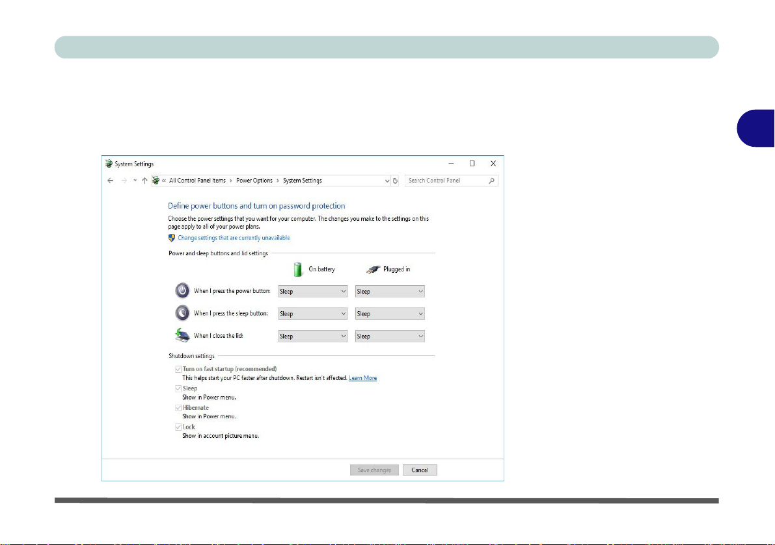Click the 'System Settings' window title text
The height and width of the screenshot is (545, 775).
134,164
